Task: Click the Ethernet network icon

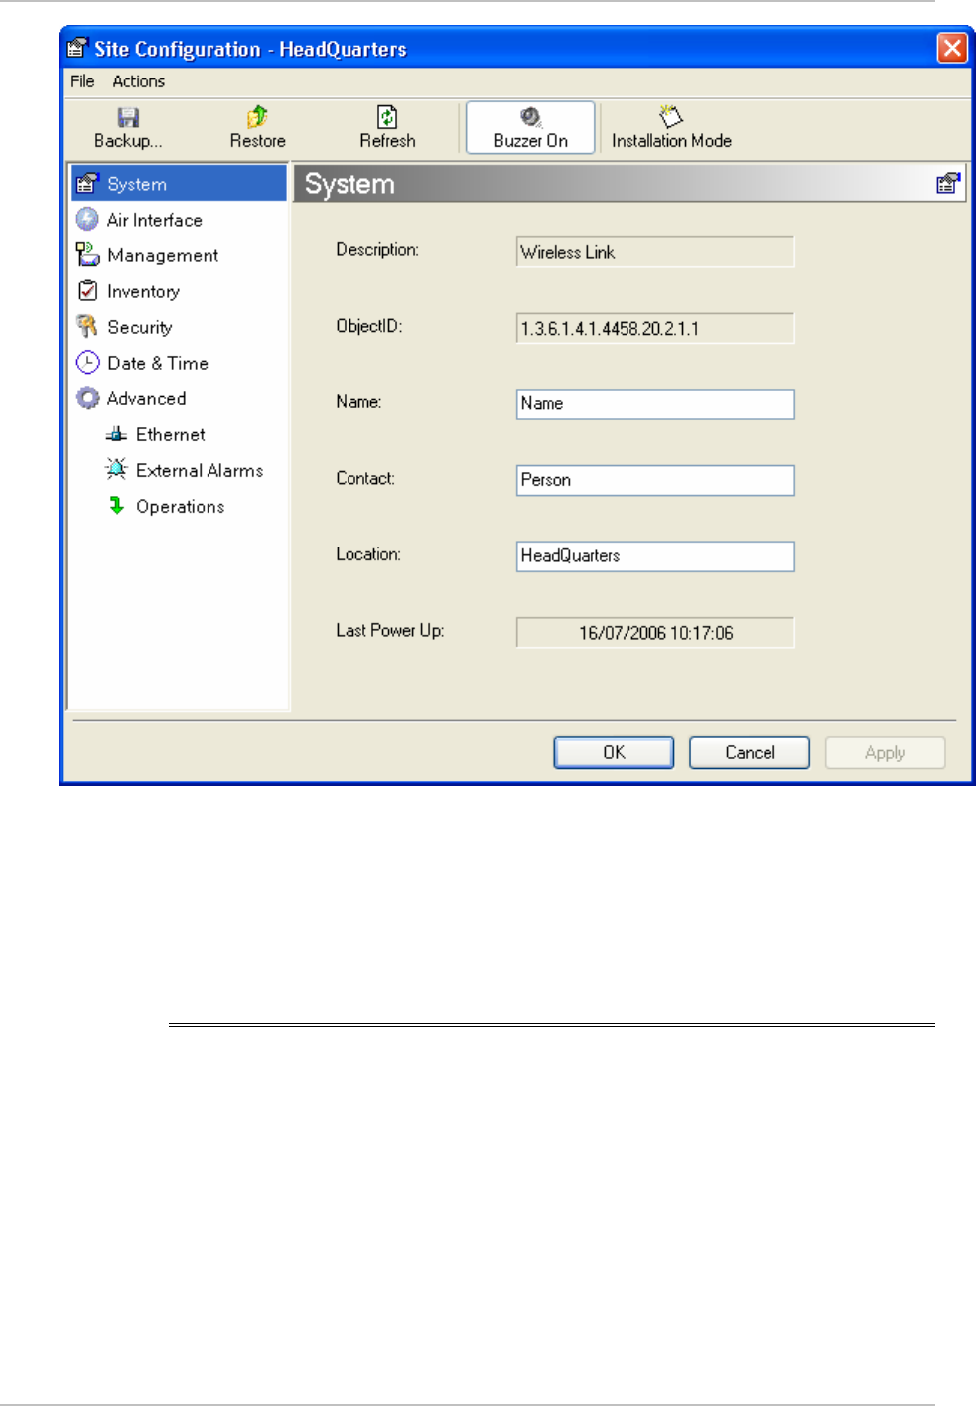Action: 116,434
